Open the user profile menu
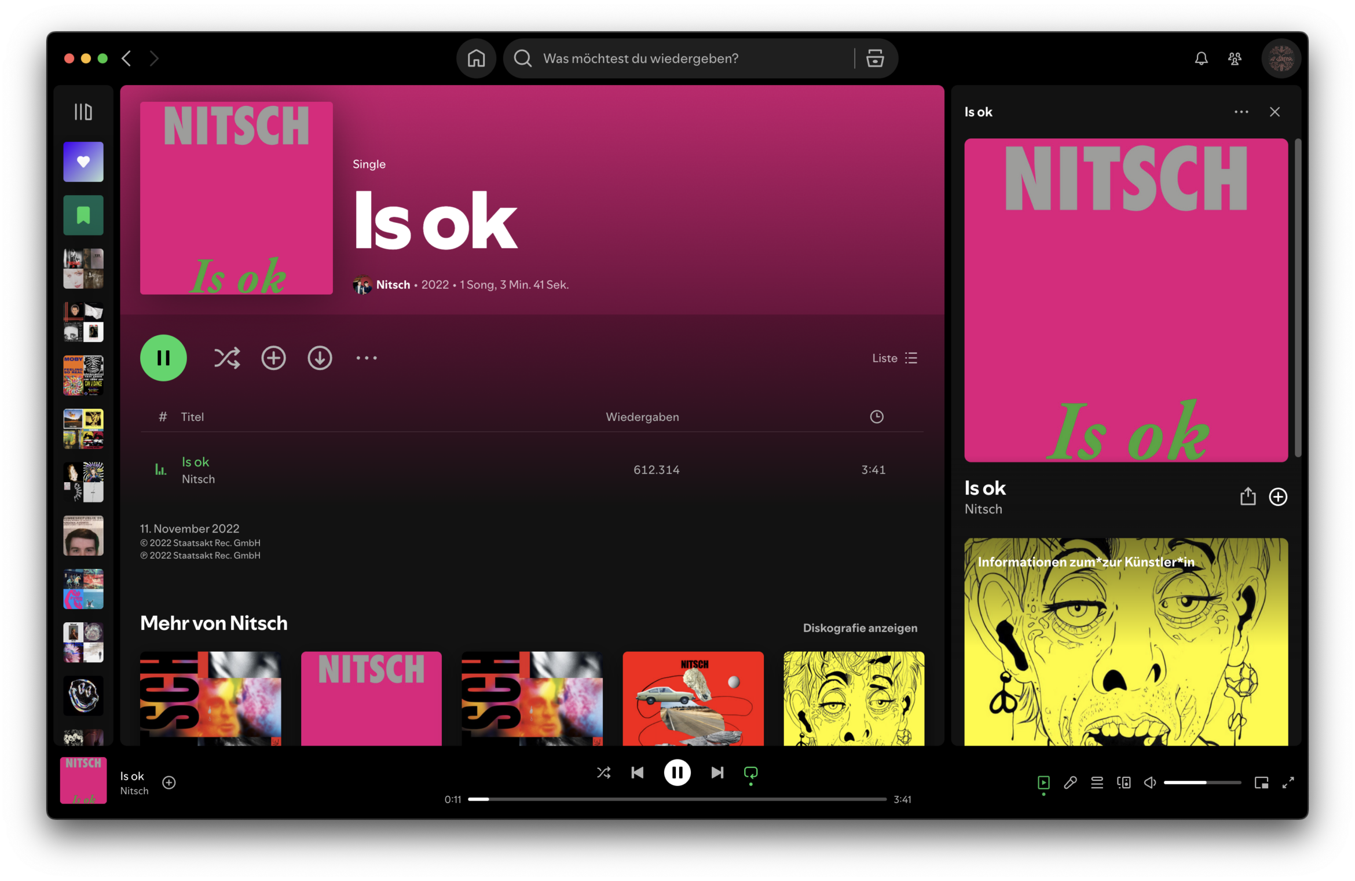Image resolution: width=1355 pixels, height=881 pixels. point(1281,58)
